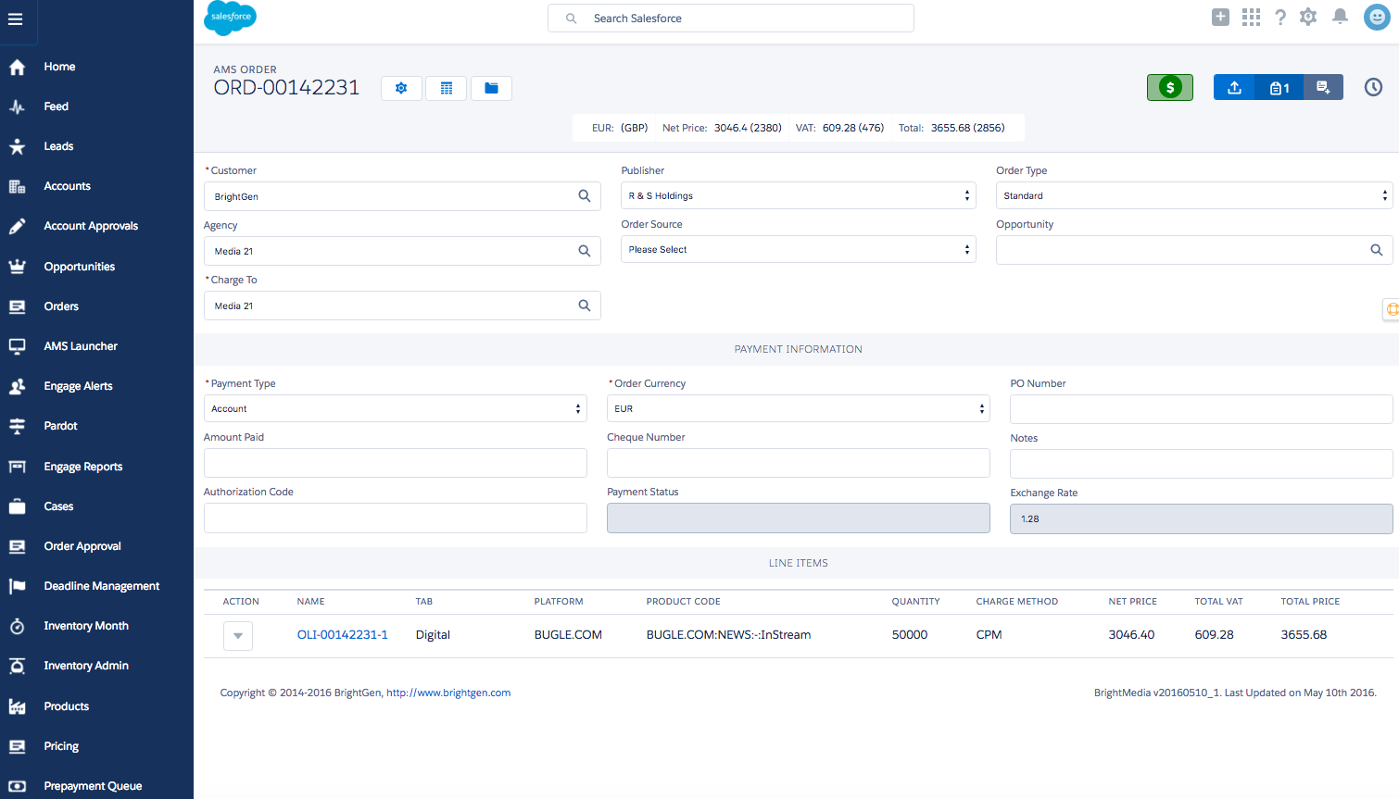This screenshot has width=1399, height=799.
Task: Open Cases in sidebar
Action: tap(58, 506)
